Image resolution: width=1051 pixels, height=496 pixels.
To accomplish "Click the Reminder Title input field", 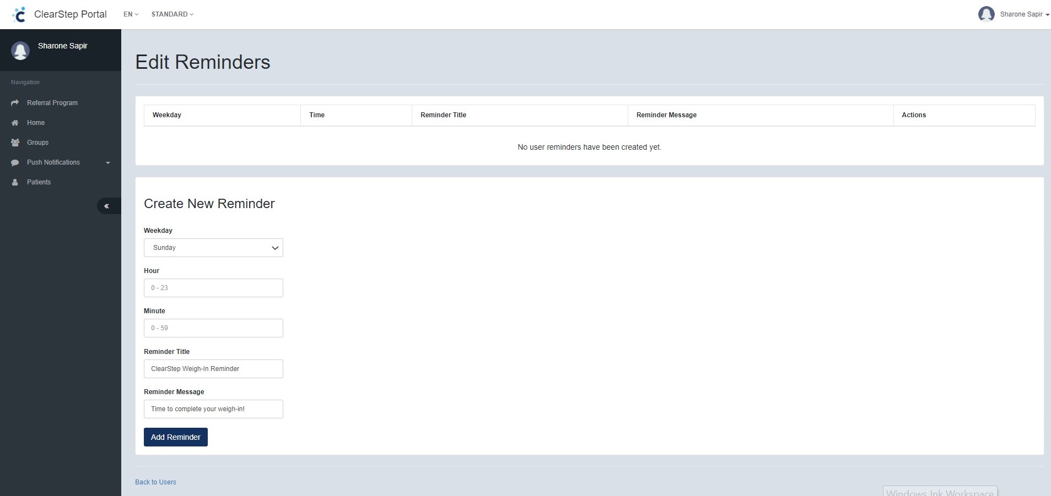I will click(x=213, y=369).
